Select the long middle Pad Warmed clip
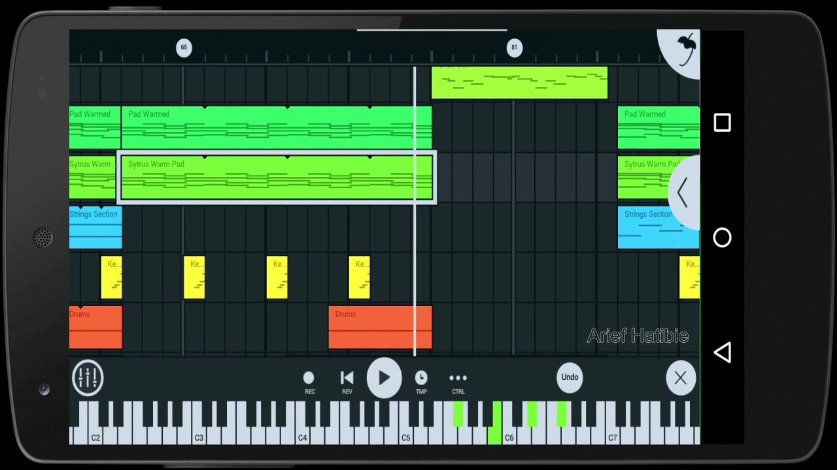 click(277, 128)
